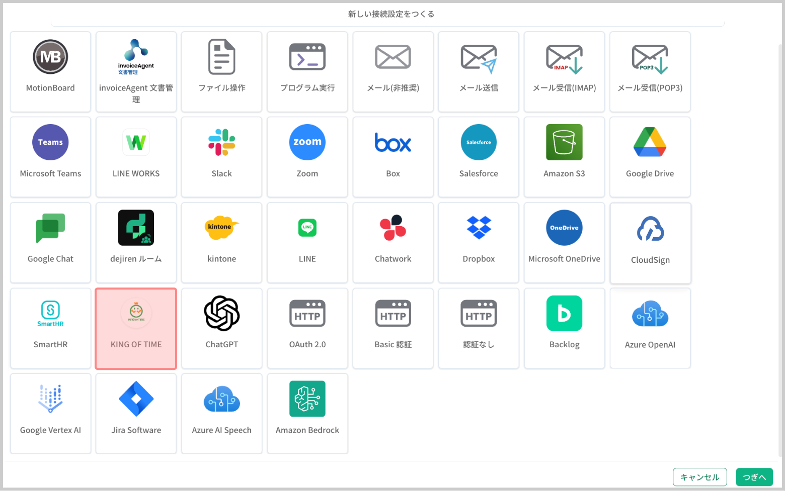Choose the Basic 認証 HTTP icon
This screenshot has width=785, height=491.
(393, 314)
